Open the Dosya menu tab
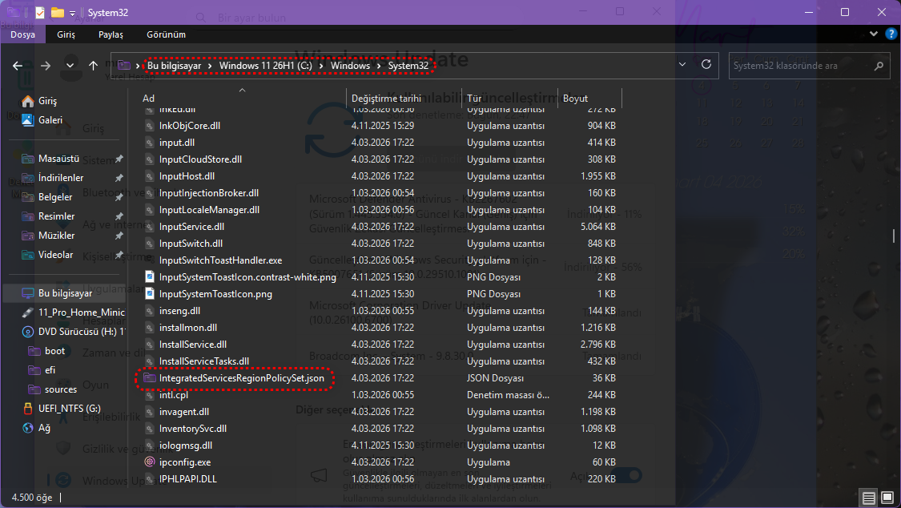 click(x=22, y=34)
